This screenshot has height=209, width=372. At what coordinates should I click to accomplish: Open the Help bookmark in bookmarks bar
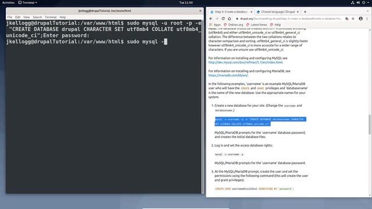276,24
